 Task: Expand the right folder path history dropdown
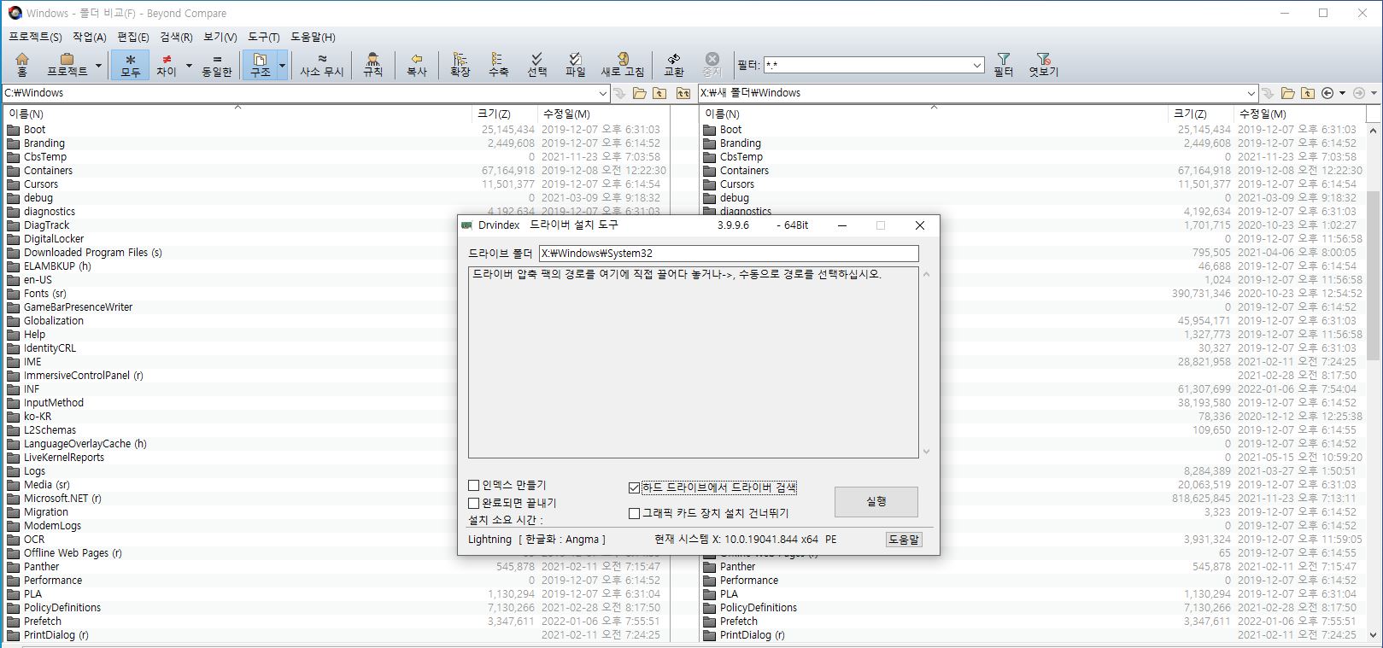click(x=1251, y=93)
